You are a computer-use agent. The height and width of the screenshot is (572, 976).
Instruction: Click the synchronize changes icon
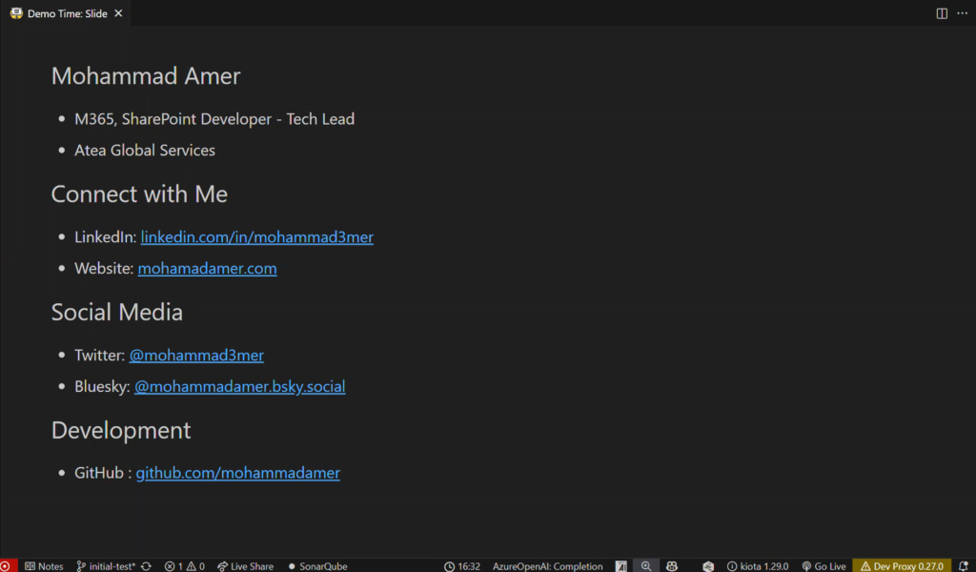(146, 565)
